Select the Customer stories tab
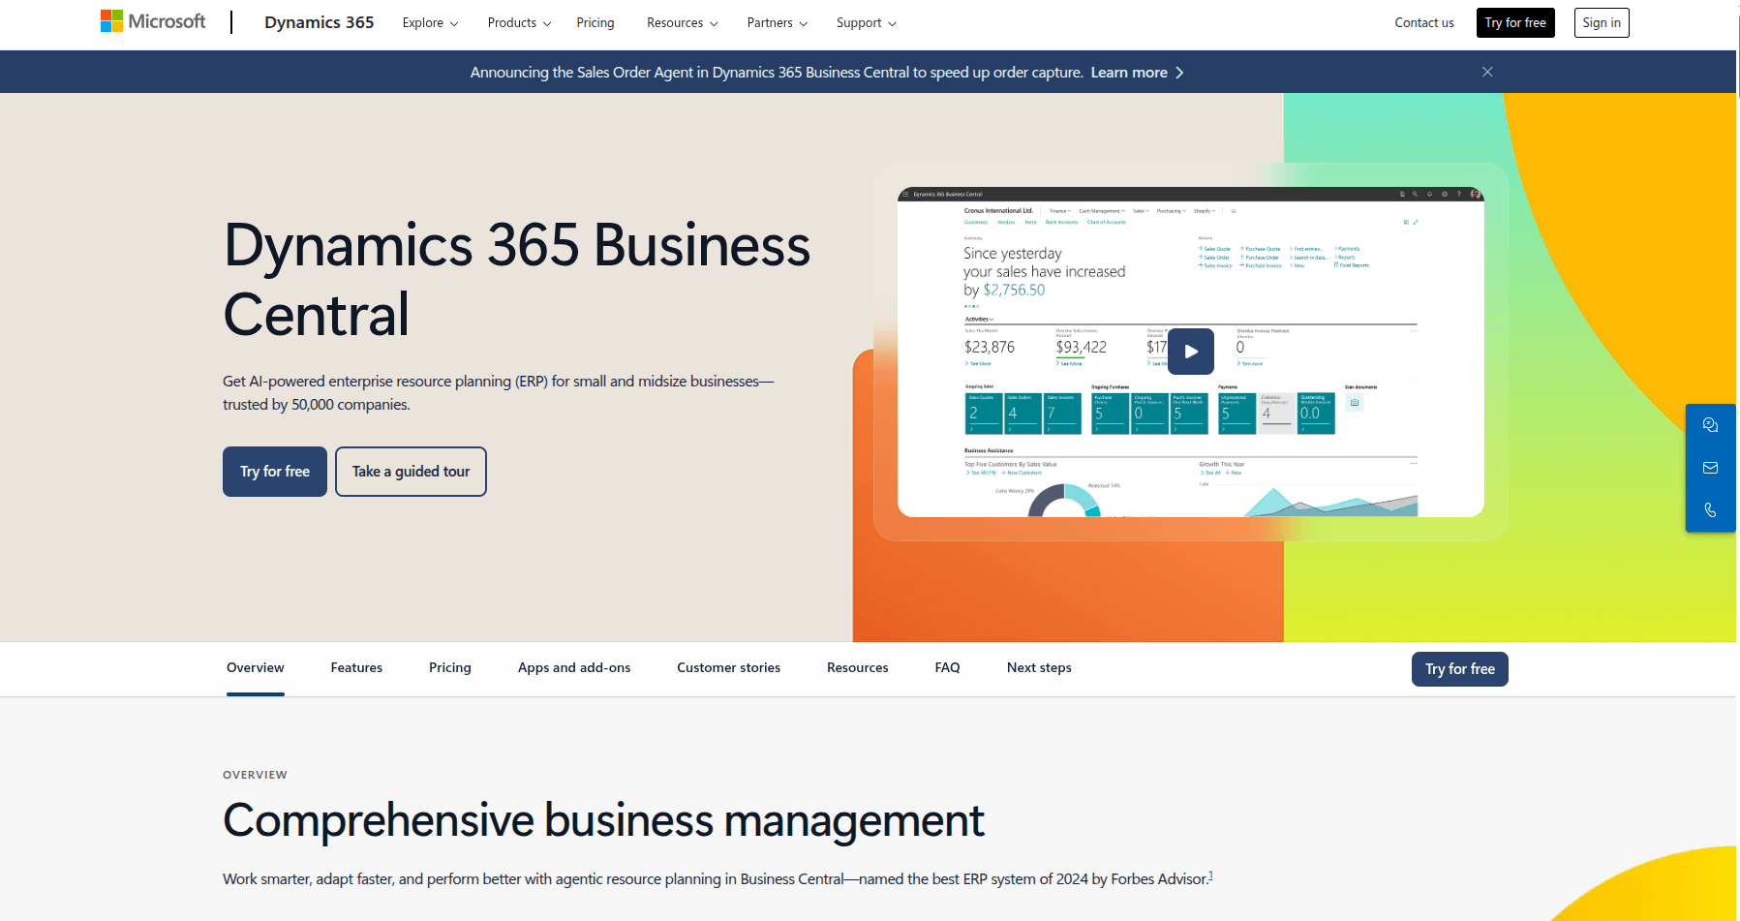The width and height of the screenshot is (1740, 921). (727, 667)
